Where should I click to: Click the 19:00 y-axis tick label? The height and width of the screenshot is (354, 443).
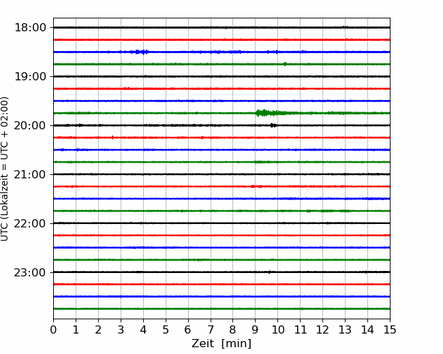click(30, 76)
